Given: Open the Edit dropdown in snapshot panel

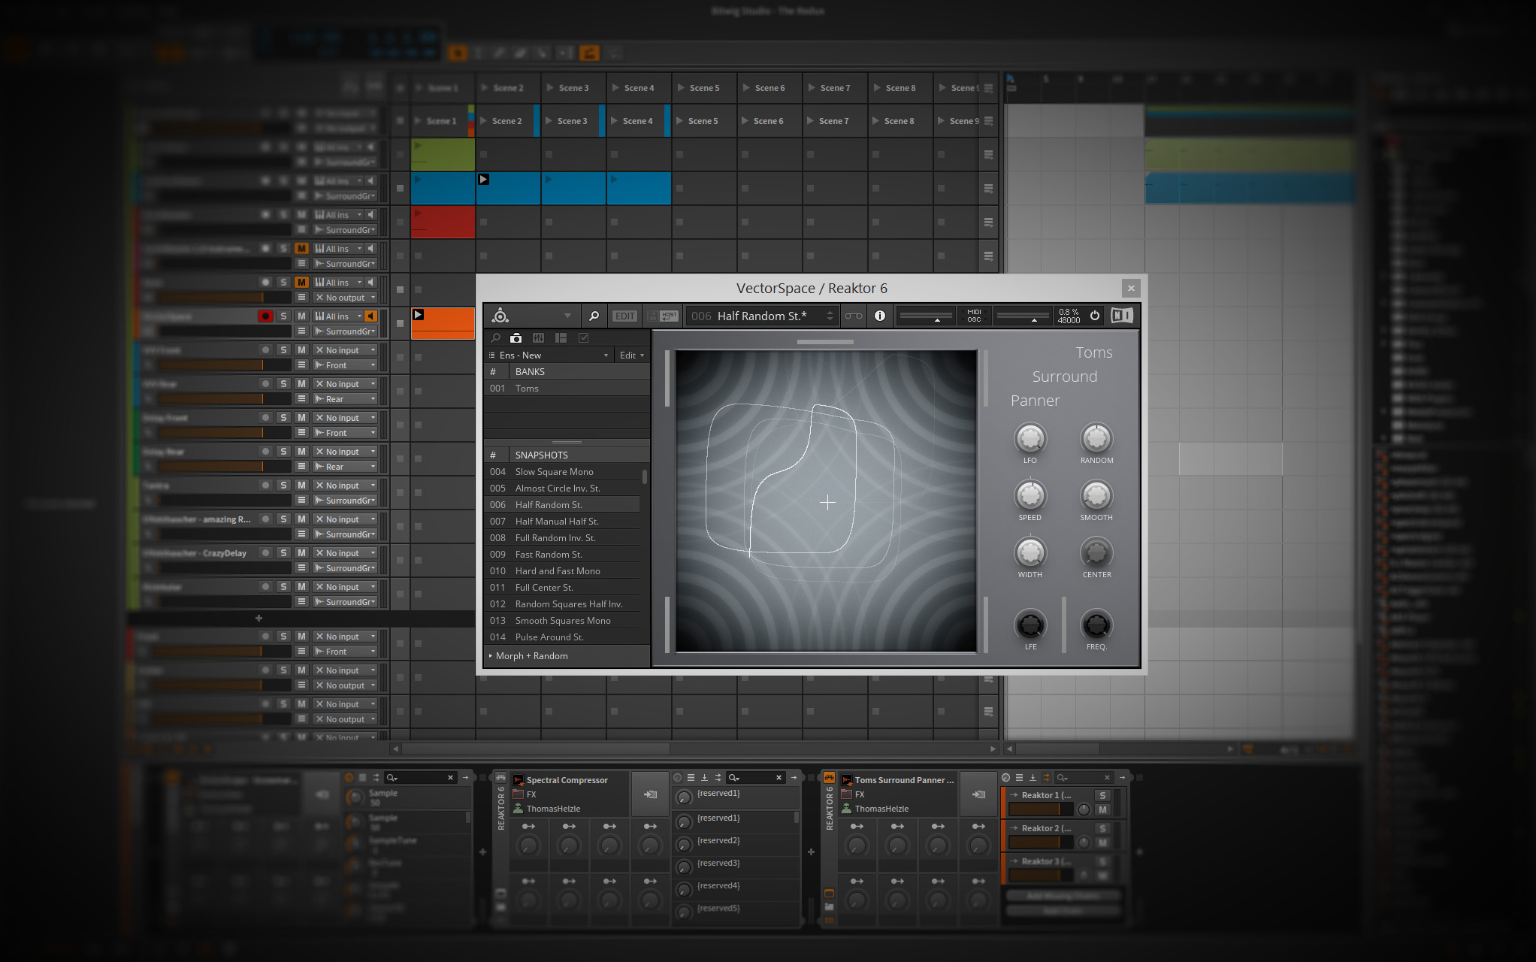Looking at the screenshot, I should pyautogui.click(x=632, y=355).
